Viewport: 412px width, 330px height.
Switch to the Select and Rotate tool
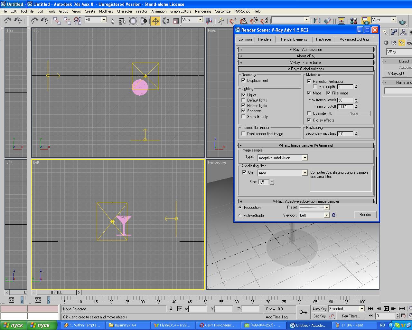coord(166,21)
